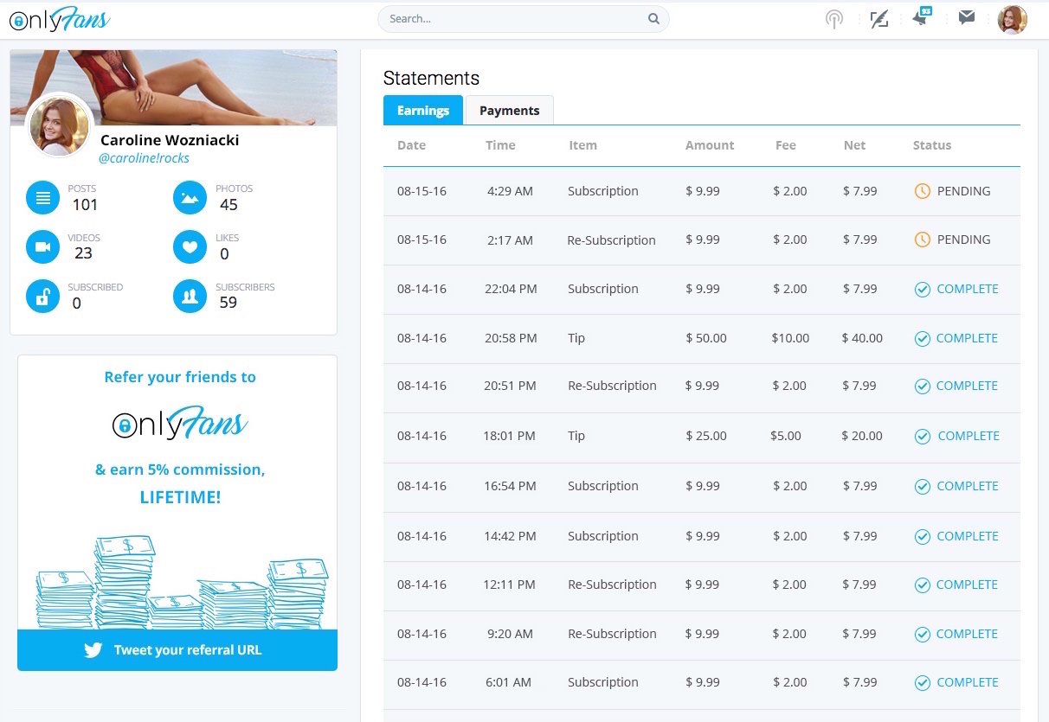Image resolution: width=1049 pixels, height=722 pixels.
Task: Open the messages envelope icon
Action: (967, 17)
